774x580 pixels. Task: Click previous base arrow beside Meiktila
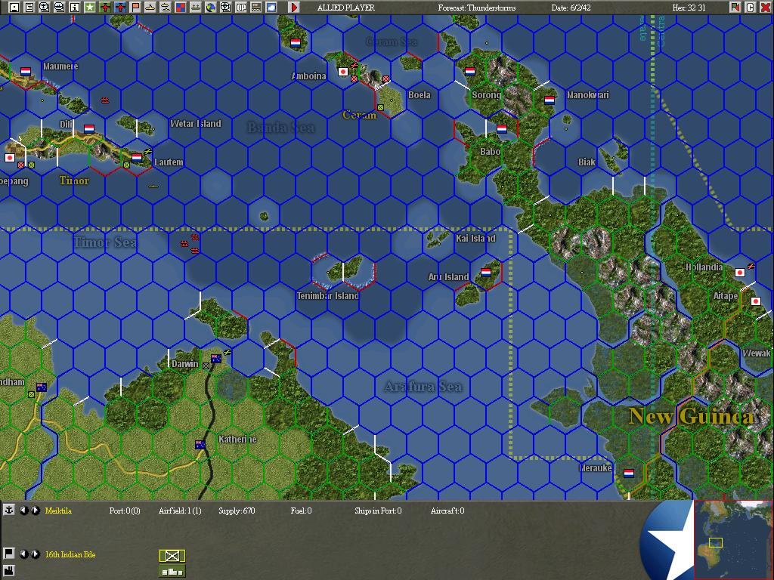[23, 510]
